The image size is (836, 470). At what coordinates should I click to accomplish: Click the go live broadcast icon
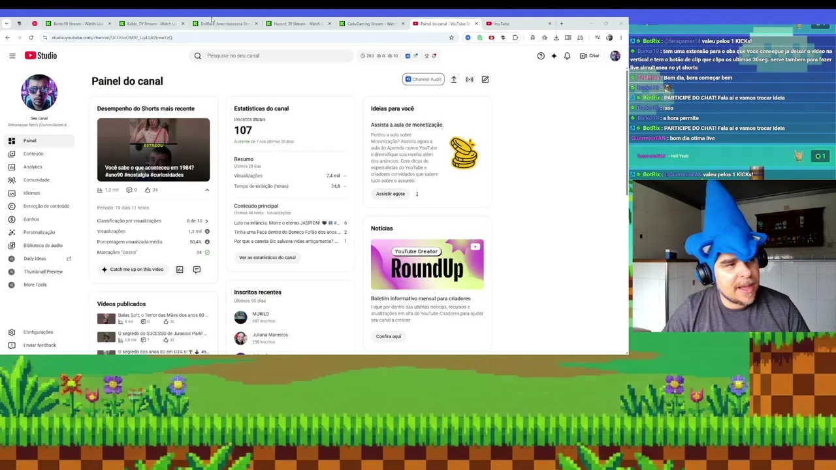[470, 79]
